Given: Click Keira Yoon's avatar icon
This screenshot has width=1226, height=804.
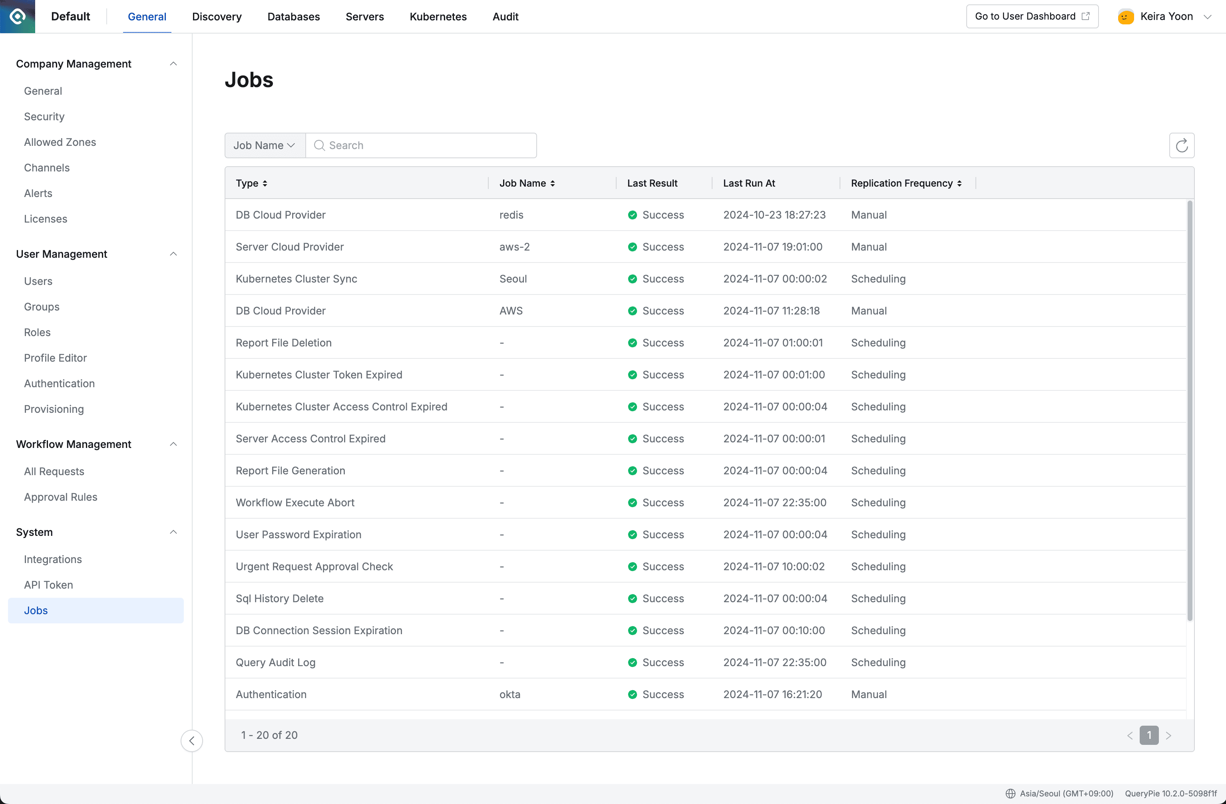Looking at the screenshot, I should (1125, 16).
